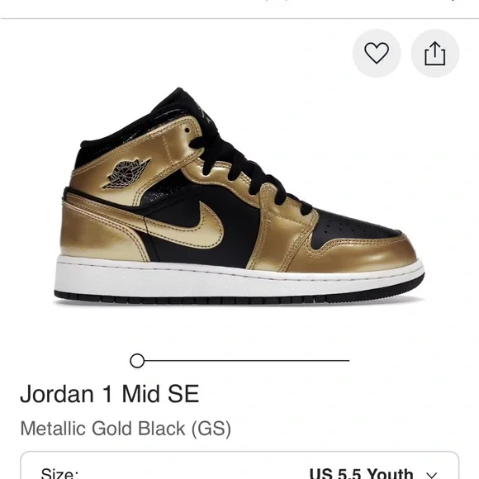The width and height of the screenshot is (479, 479).
Task: Click the black tongue of the sneaker
Action: 180,102
